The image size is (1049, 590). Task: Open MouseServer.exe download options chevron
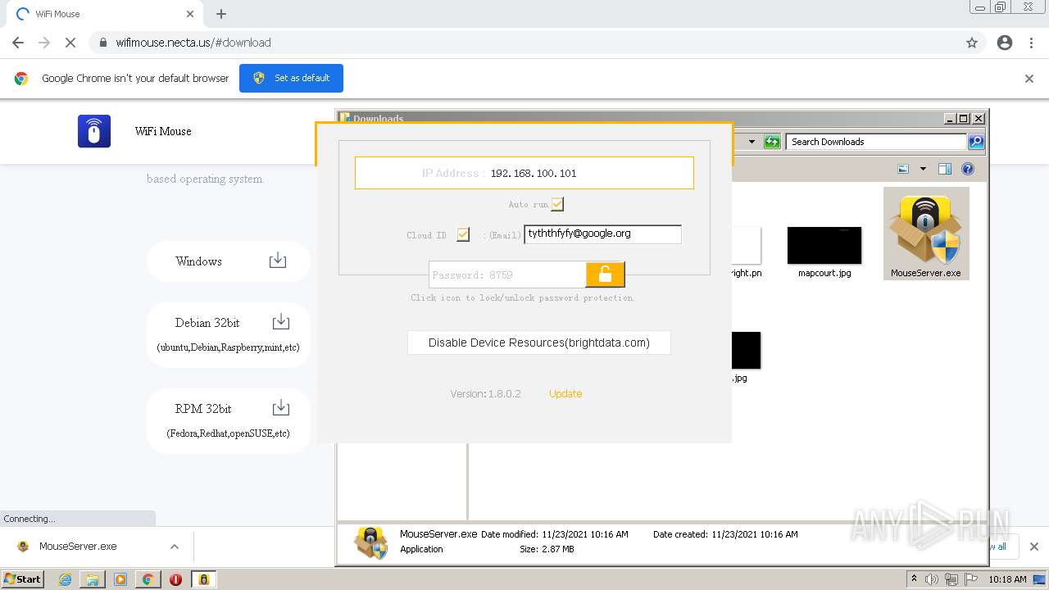point(175,547)
